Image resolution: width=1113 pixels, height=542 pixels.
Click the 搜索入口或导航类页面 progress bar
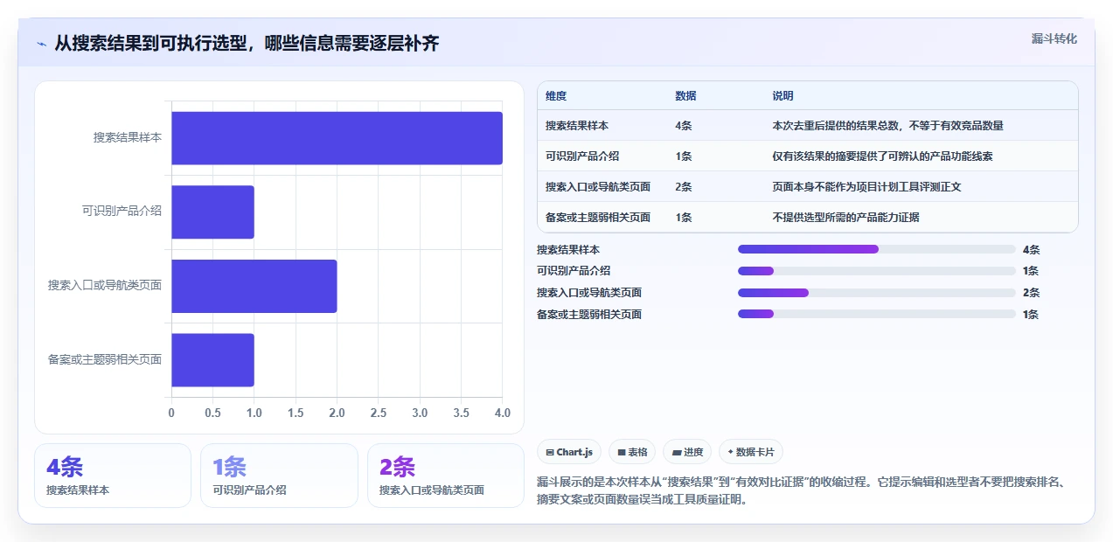[x=877, y=293]
